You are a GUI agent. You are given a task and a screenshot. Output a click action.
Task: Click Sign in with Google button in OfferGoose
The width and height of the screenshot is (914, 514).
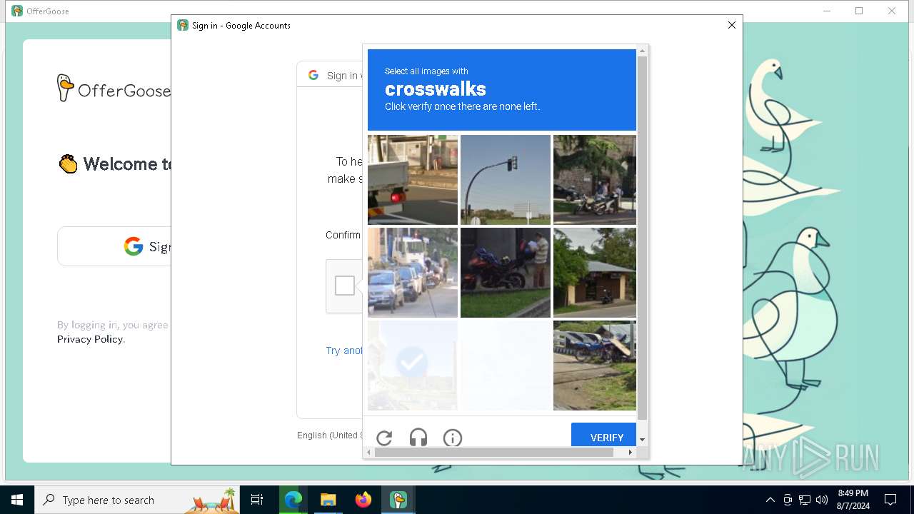tap(114, 246)
